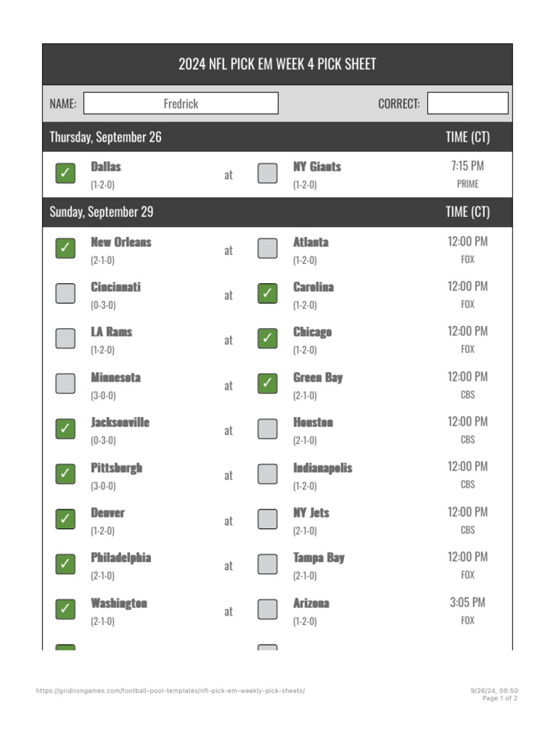Tick the Arizona checkbox
The image size is (555, 740).
pyautogui.click(x=267, y=609)
